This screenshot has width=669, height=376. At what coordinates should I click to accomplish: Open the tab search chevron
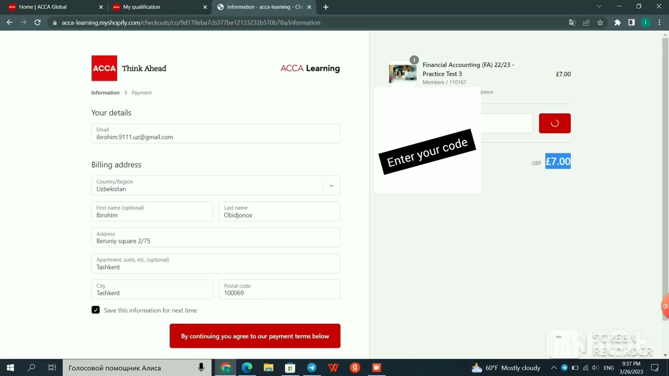(x=599, y=6)
